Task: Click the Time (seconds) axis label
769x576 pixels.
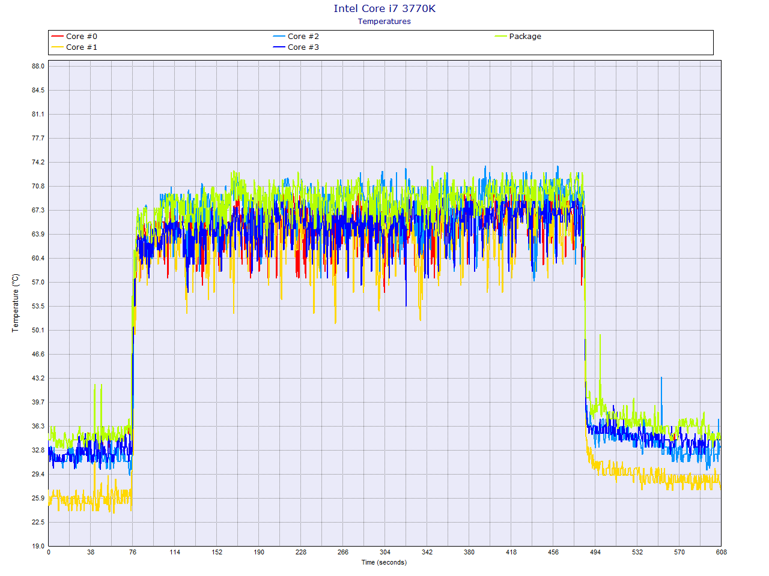Action: click(384, 563)
